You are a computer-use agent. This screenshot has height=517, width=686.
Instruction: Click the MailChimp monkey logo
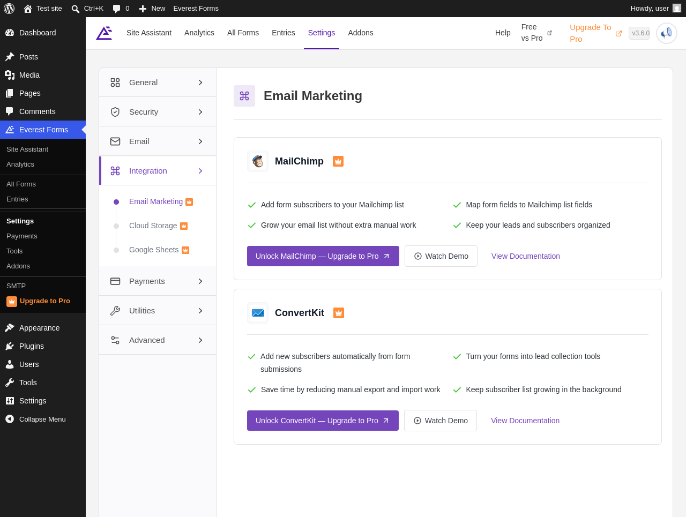coord(258,161)
